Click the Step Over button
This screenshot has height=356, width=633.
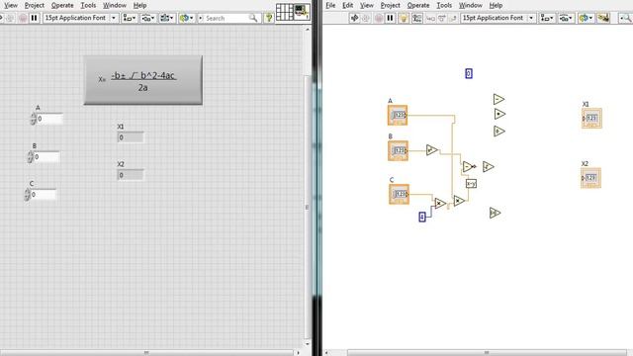442,18
